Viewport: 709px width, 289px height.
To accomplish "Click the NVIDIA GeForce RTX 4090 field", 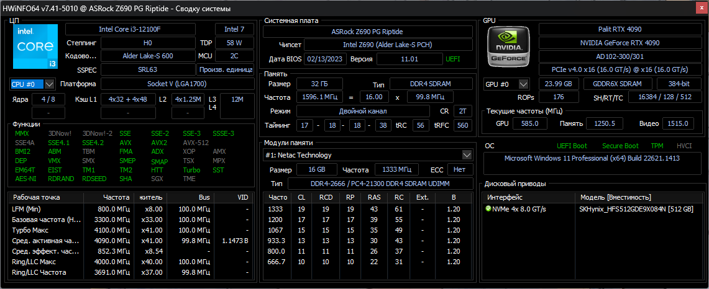I will (x=620, y=43).
